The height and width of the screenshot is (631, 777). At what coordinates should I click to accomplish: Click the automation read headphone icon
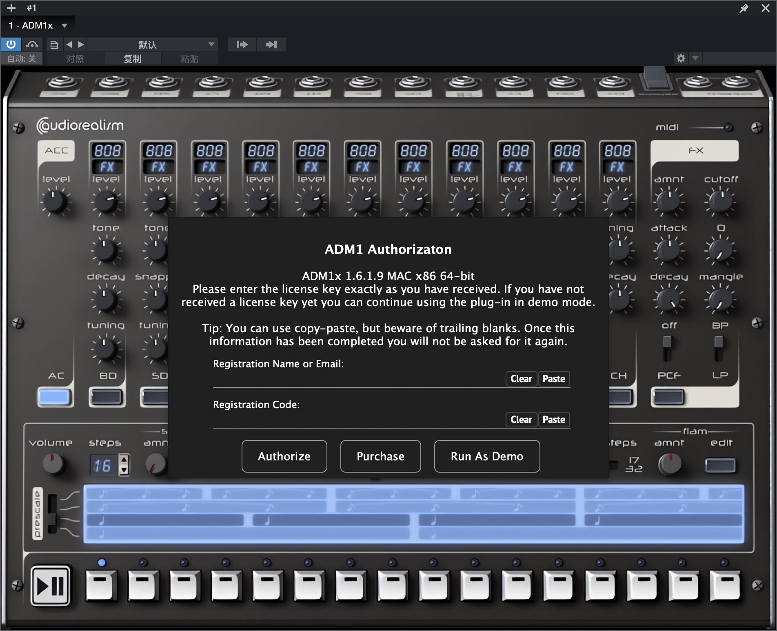pyautogui.click(x=32, y=44)
